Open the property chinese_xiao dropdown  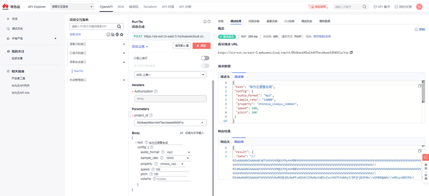pyautogui.click(x=172, y=164)
